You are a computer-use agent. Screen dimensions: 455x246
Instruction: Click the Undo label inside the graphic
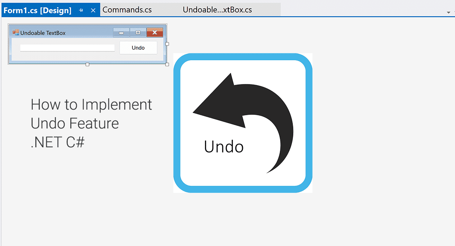223,147
